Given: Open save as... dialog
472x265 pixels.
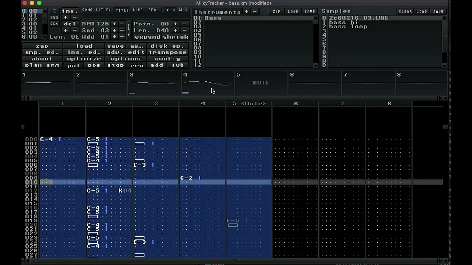Looking at the screenshot, I should [x=137, y=46].
